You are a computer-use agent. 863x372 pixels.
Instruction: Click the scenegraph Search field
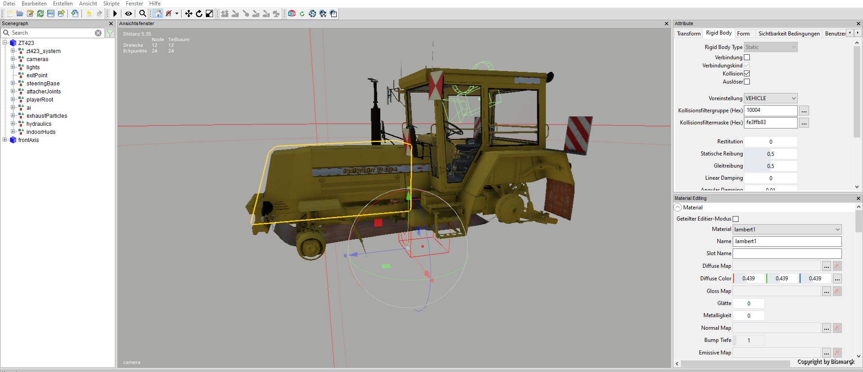click(x=52, y=33)
